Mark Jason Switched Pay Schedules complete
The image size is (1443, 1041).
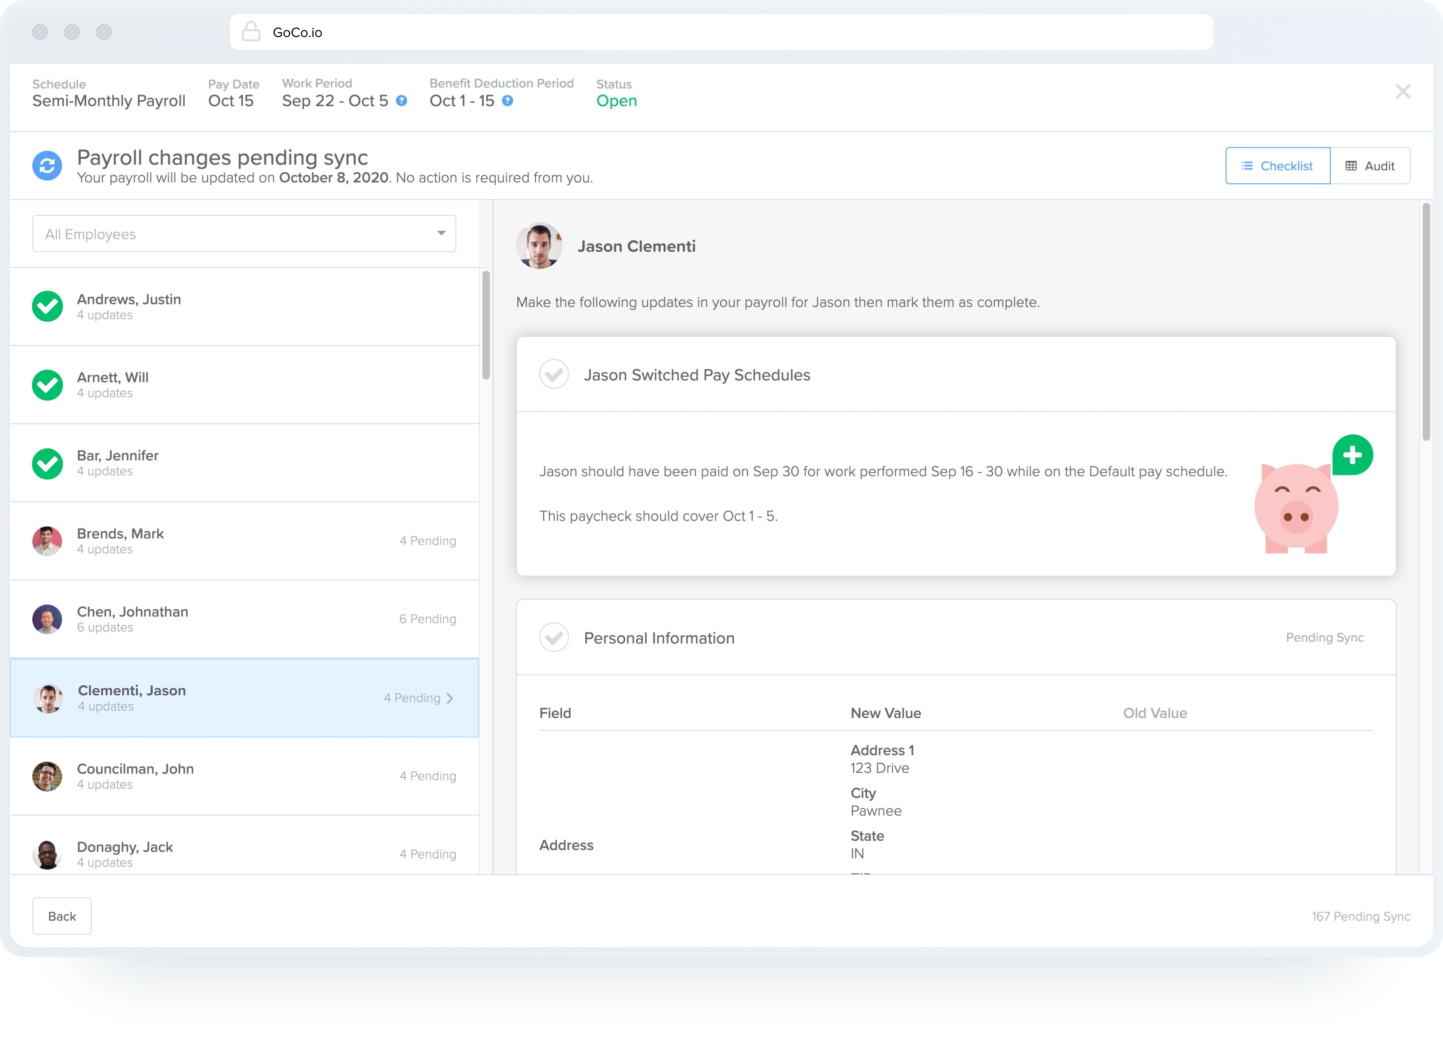(554, 375)
